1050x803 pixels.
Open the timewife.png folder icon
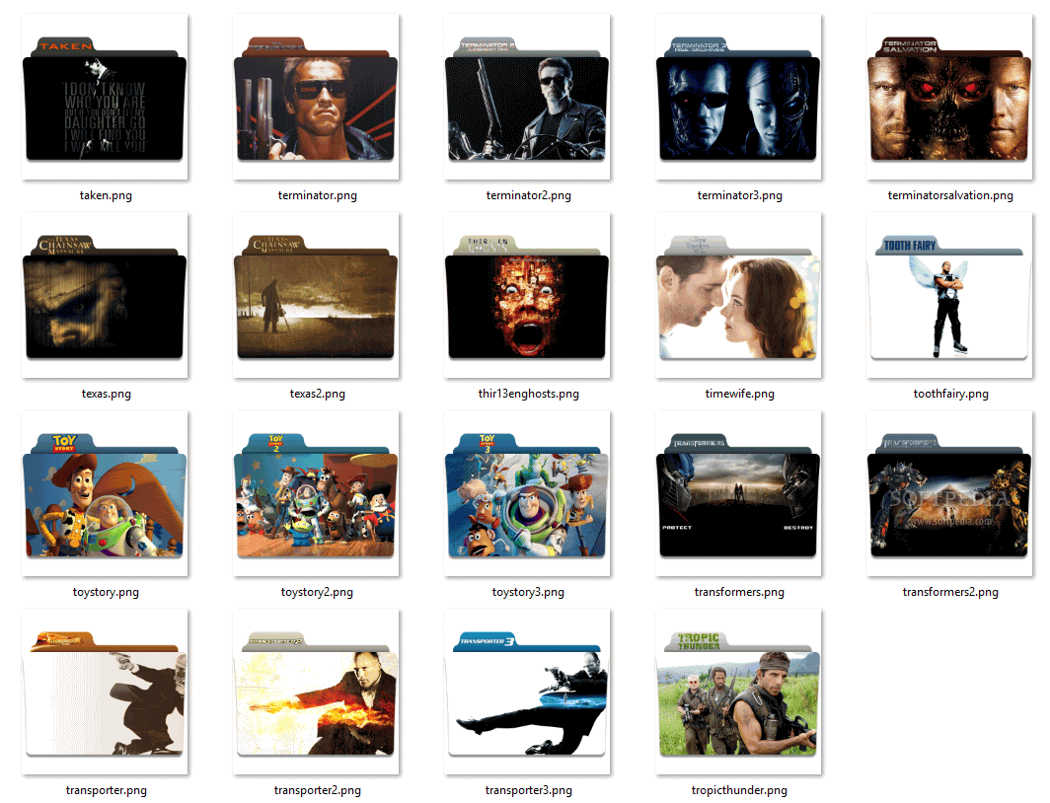(x=737, y=296)
